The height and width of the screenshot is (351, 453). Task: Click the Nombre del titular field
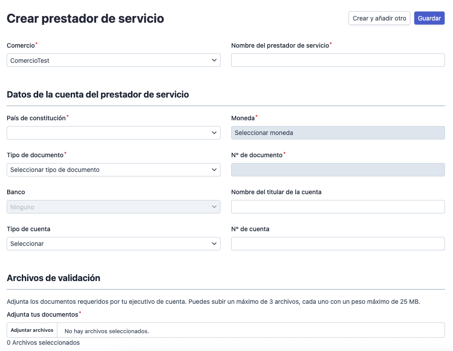coord(337,206)
